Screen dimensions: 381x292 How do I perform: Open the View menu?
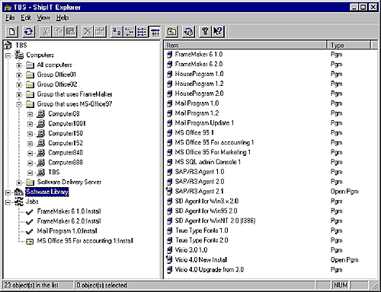[43, 17]
